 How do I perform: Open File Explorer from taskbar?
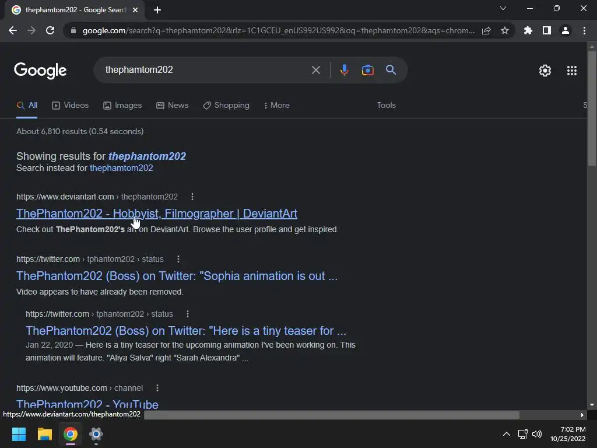[x=44, y=434]
